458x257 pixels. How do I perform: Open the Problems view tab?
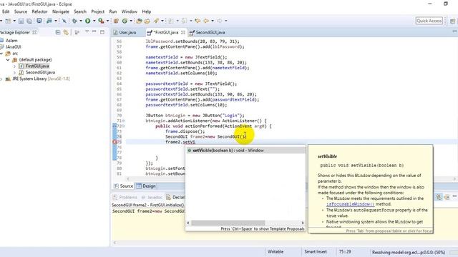(x=125, y=197)
